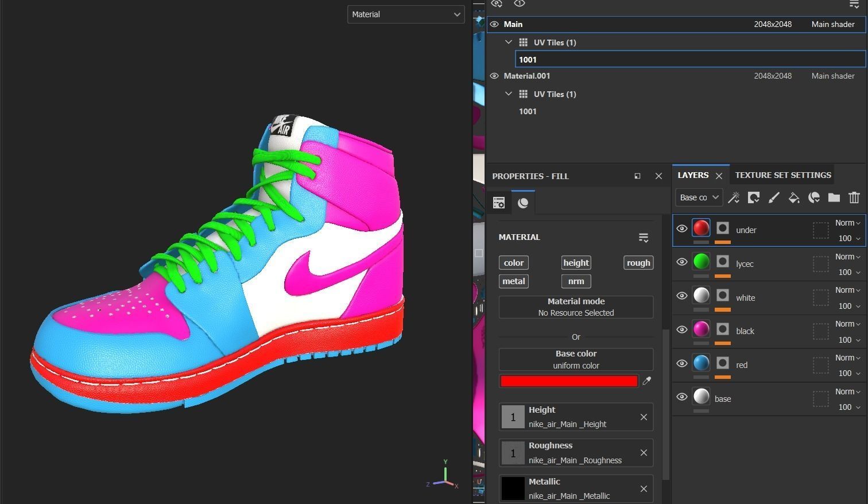The image size is (868, 504).
Task: Switch to the Texture Set Settings tab
Action: [x=783, y=175]
